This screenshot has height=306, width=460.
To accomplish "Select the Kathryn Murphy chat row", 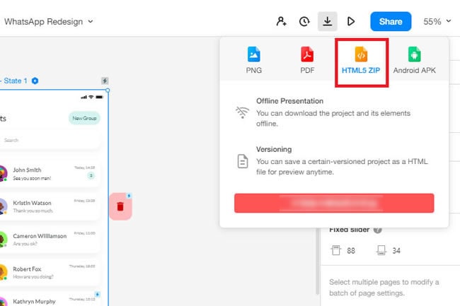I will click(x=50, y=299).
